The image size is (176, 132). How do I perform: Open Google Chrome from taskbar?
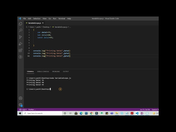pos(91,113)
